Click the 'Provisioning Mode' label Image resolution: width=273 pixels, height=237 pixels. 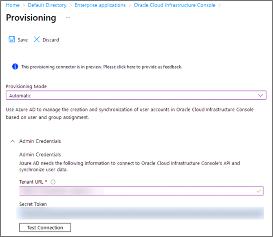[x=26, y=86]
